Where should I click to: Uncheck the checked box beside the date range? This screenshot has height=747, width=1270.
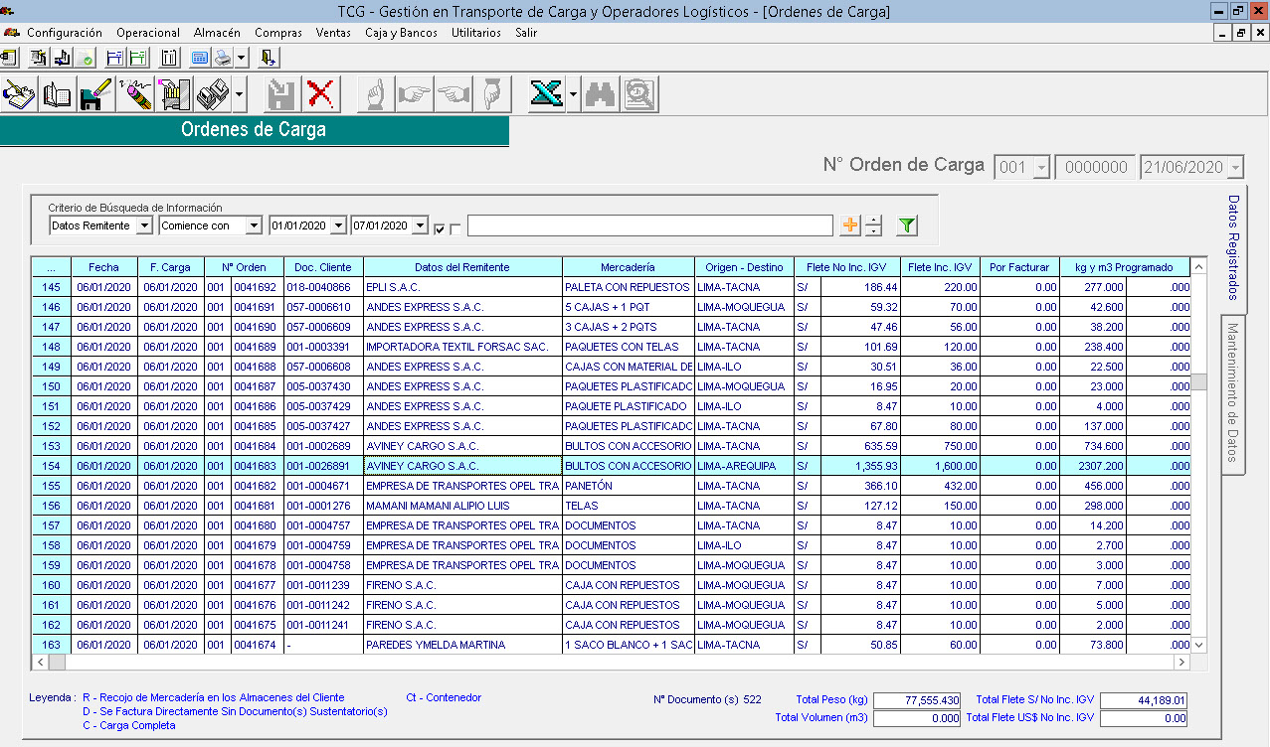coord(440,229)
